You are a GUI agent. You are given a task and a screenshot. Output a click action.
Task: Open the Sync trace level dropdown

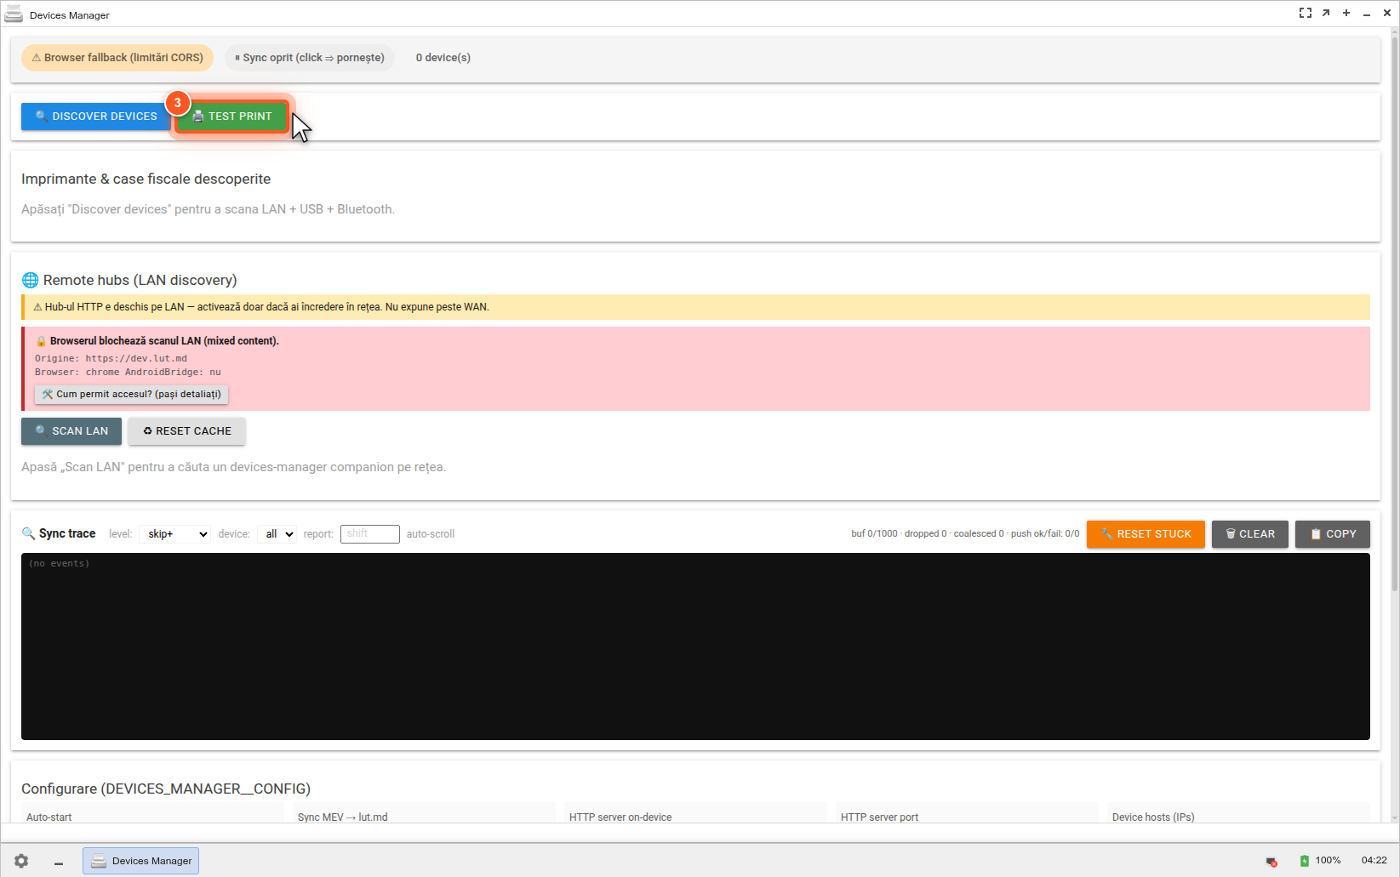coord(174,534)
